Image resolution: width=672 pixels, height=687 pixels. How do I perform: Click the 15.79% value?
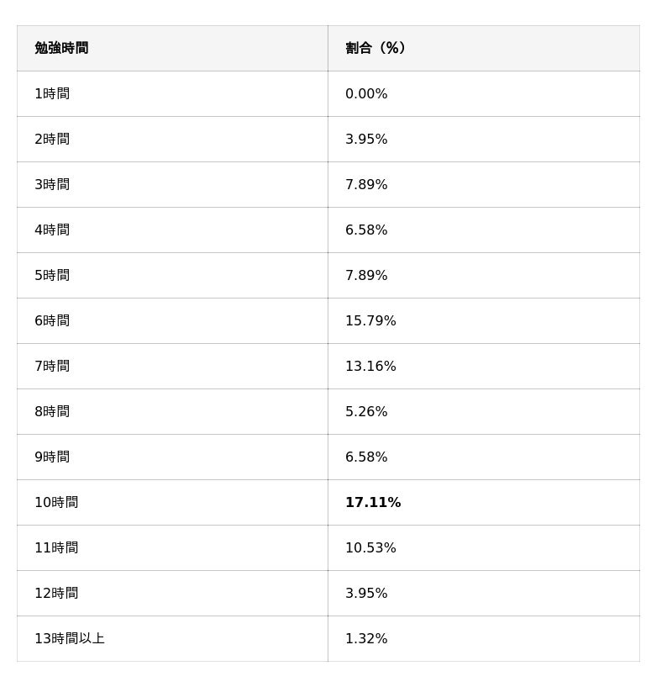[370, 321]
